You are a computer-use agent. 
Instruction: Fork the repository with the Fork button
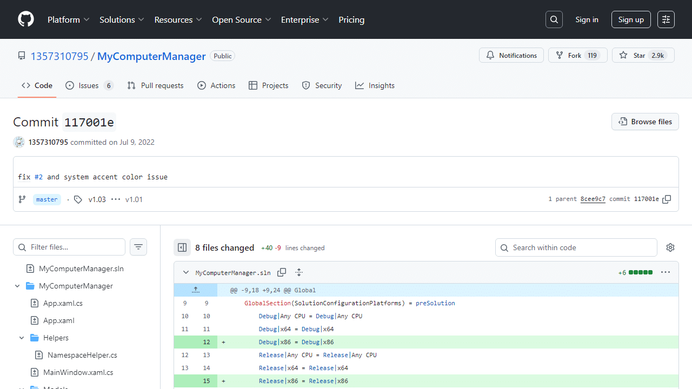click(578, 55)
